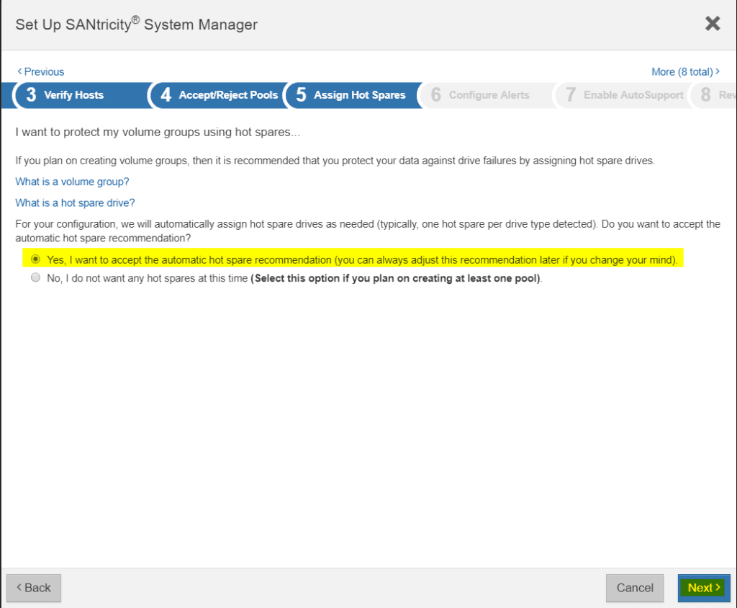Click the Back button
The width and height of the screenshot is (737, 608).
pyautogui.click(x=33, y=588)
